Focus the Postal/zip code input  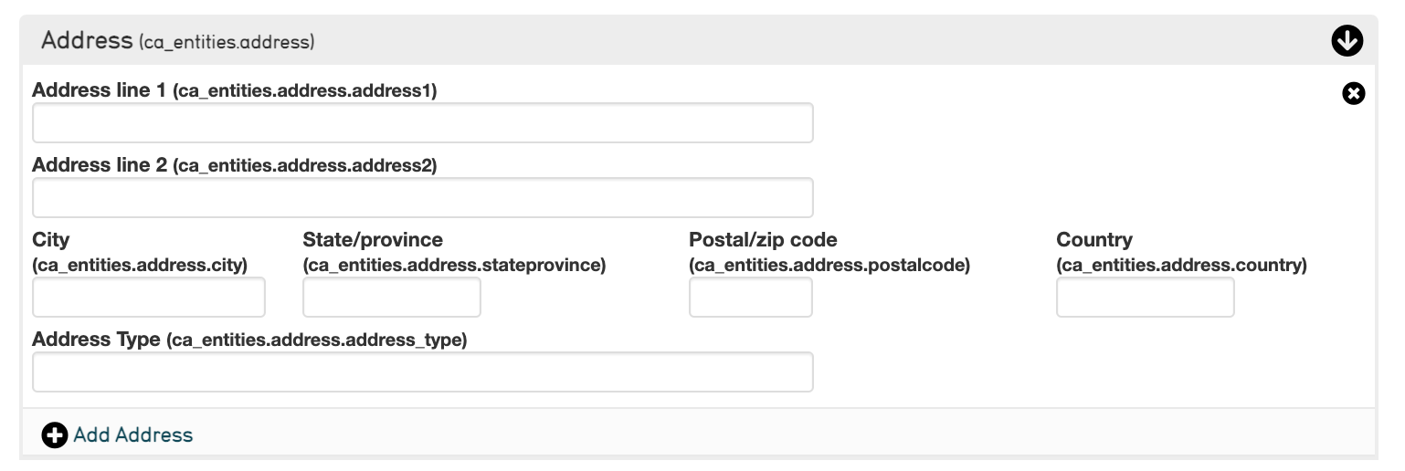(750, 298)
